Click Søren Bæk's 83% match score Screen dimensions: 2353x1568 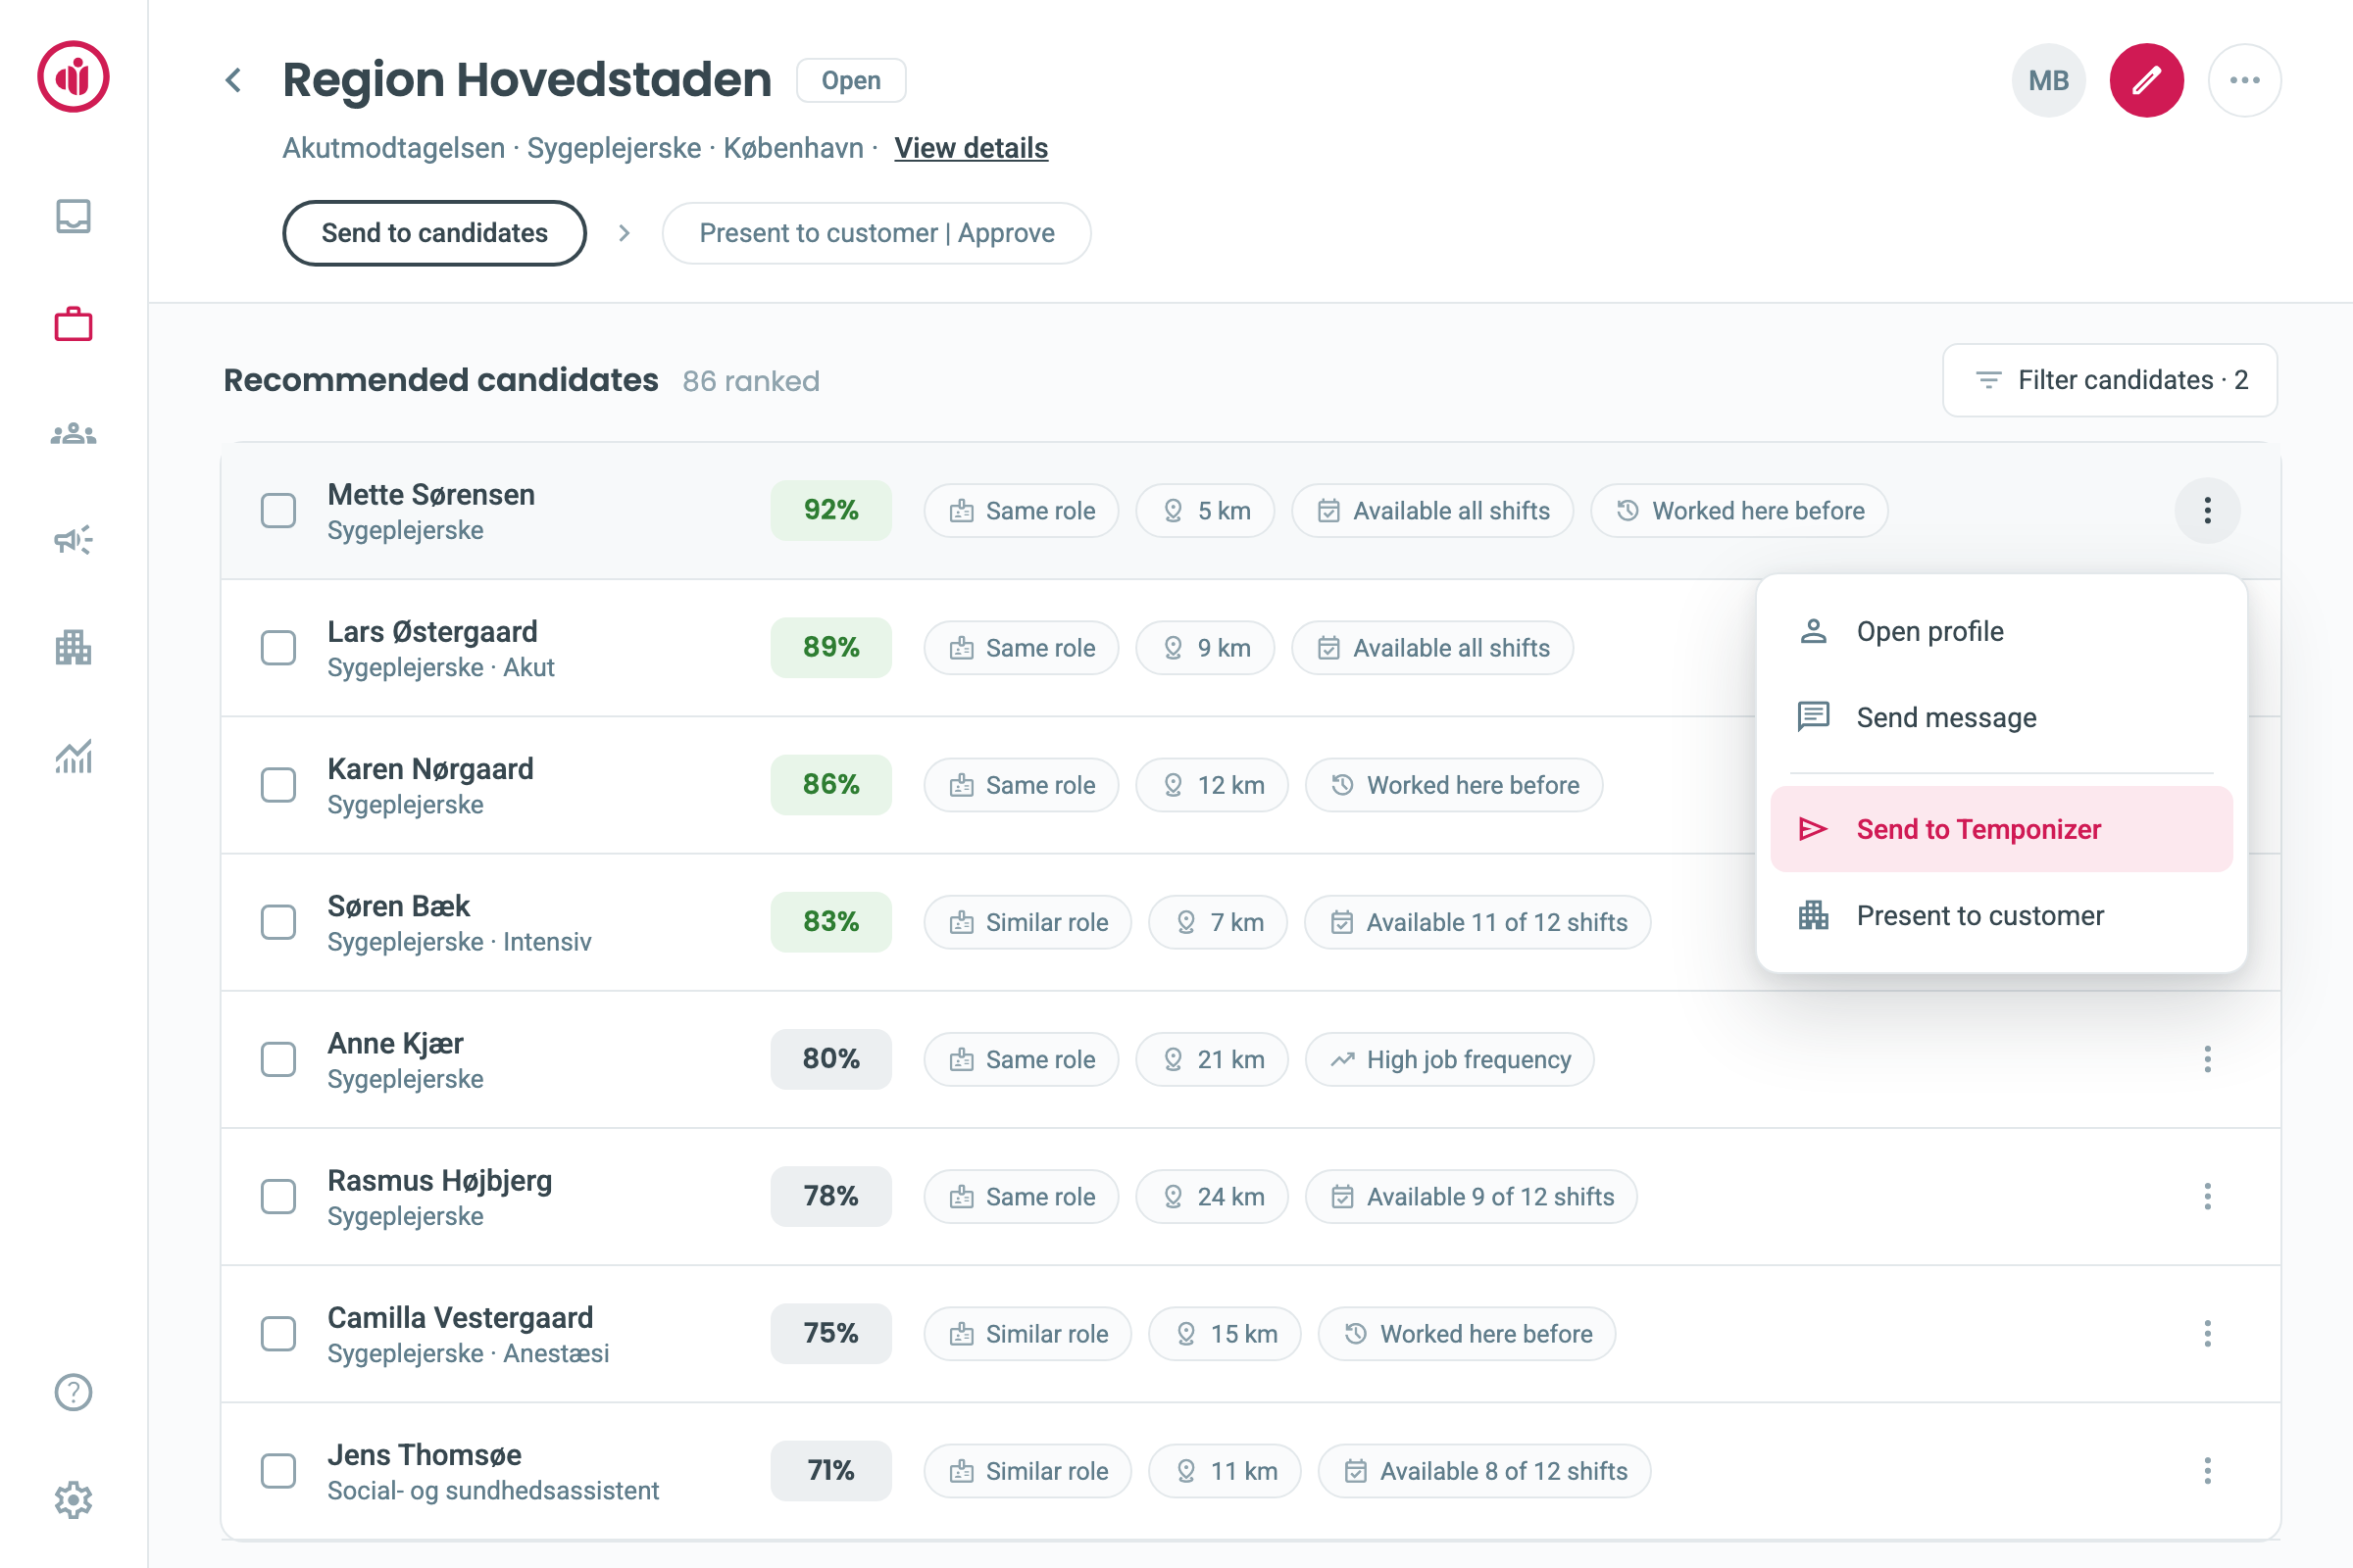[x=831, y=922]
